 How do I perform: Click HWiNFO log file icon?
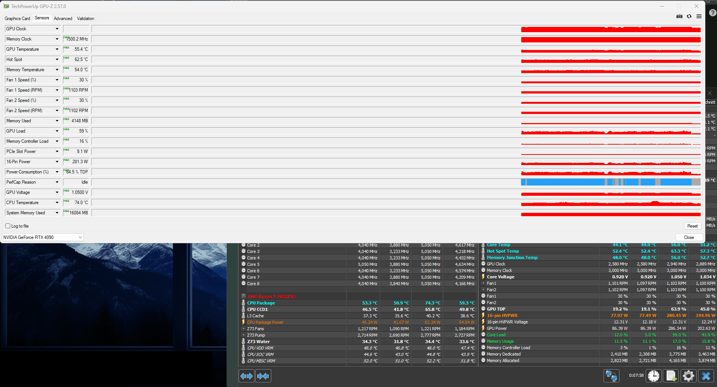671,376
